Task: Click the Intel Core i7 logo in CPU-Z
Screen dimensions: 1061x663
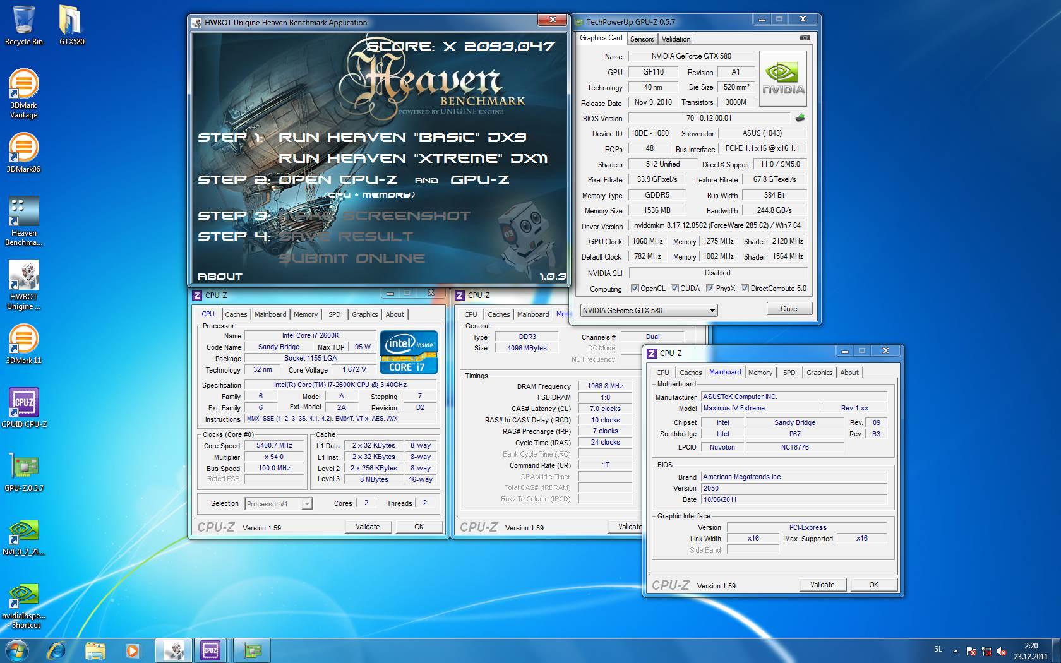Action: tap(408, 352)
